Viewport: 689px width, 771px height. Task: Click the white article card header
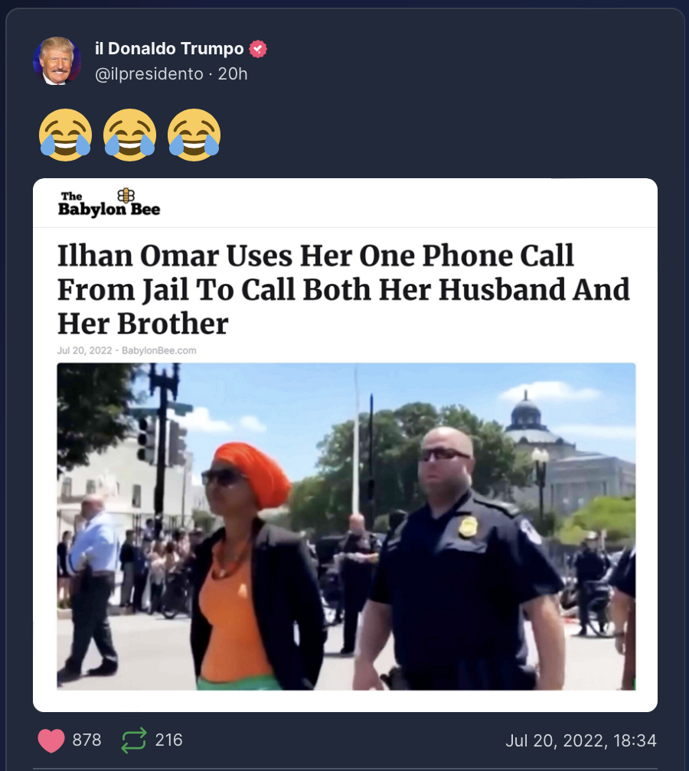point(345,203)
